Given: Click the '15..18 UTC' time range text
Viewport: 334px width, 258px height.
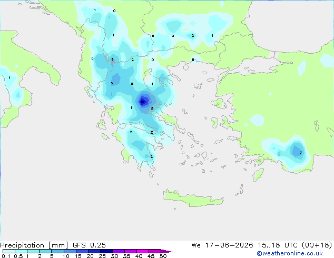Looking at the screenshot, I should tap(277, 245).
